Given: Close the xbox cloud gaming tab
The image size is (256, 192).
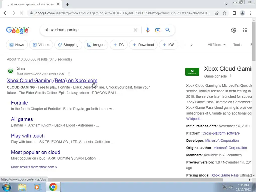Looking at the screenshot, I should click(58, 4).
